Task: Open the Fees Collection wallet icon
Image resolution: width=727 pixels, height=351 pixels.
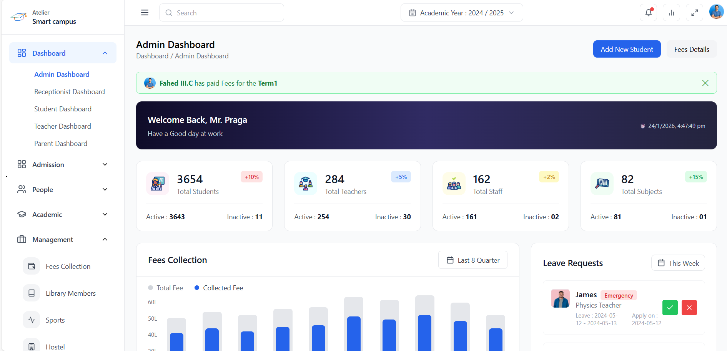Action: point(32,266)
